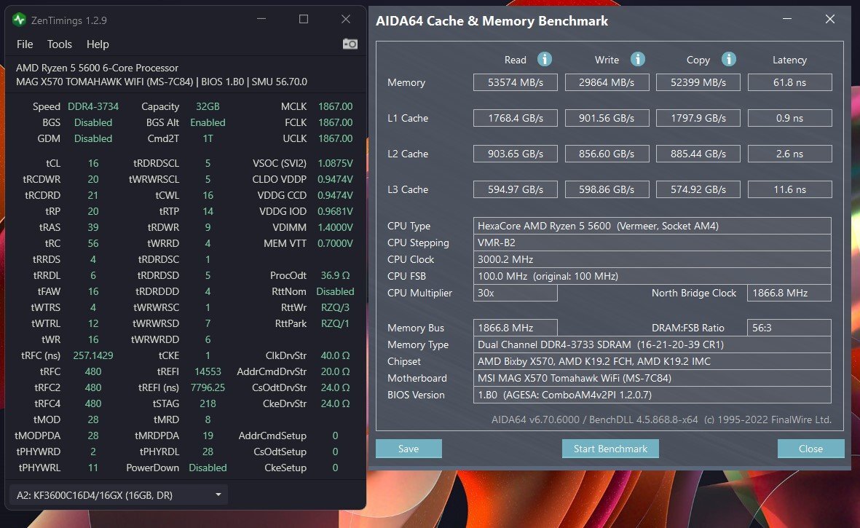
Task: Click the Write info icon in AIDA64
Action: (637, 59)
